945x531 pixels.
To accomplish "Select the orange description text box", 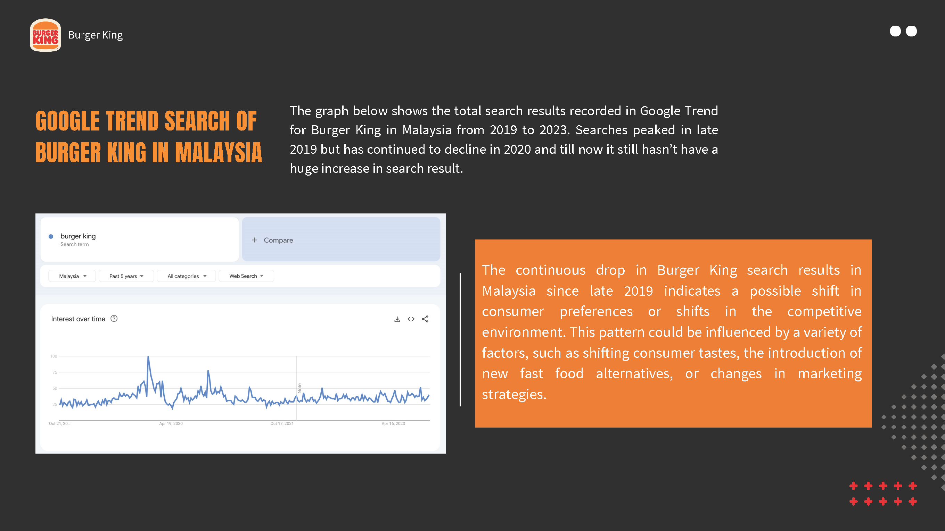I will [x=673, y=334].
